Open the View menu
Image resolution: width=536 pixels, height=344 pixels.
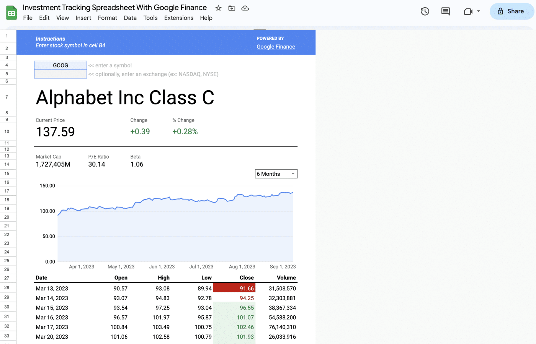click(x=62, y=18)
